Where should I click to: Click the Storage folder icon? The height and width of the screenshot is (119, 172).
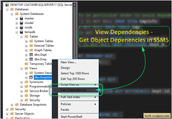point(26,96)
